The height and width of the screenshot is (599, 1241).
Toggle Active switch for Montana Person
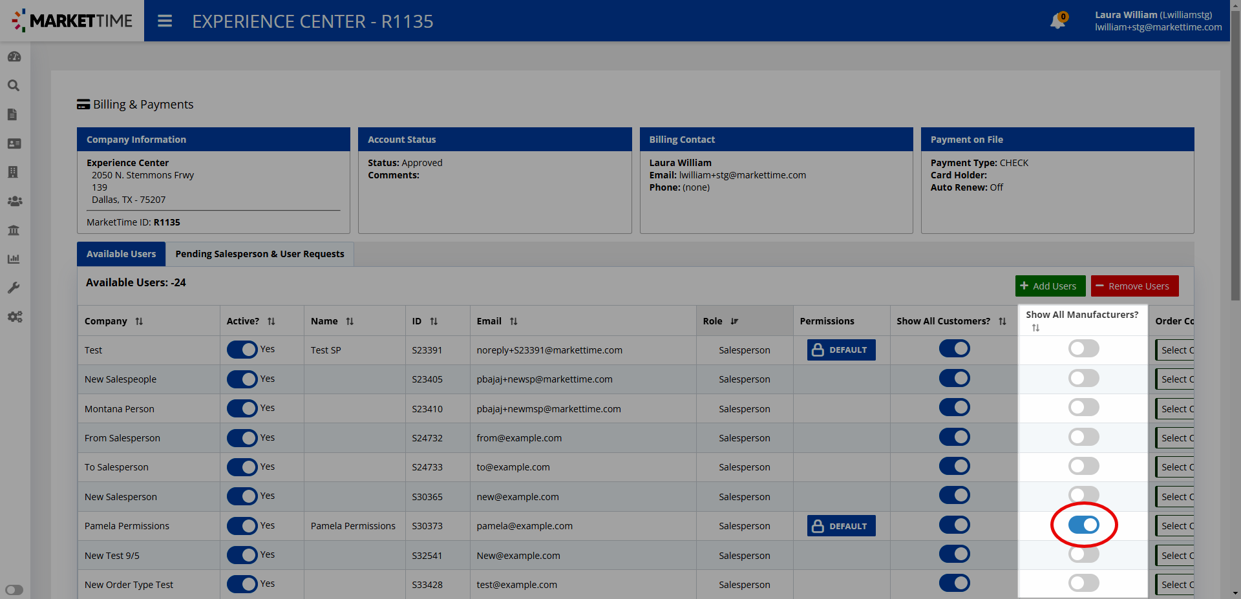pyautogui.click(x=242, y=408)
